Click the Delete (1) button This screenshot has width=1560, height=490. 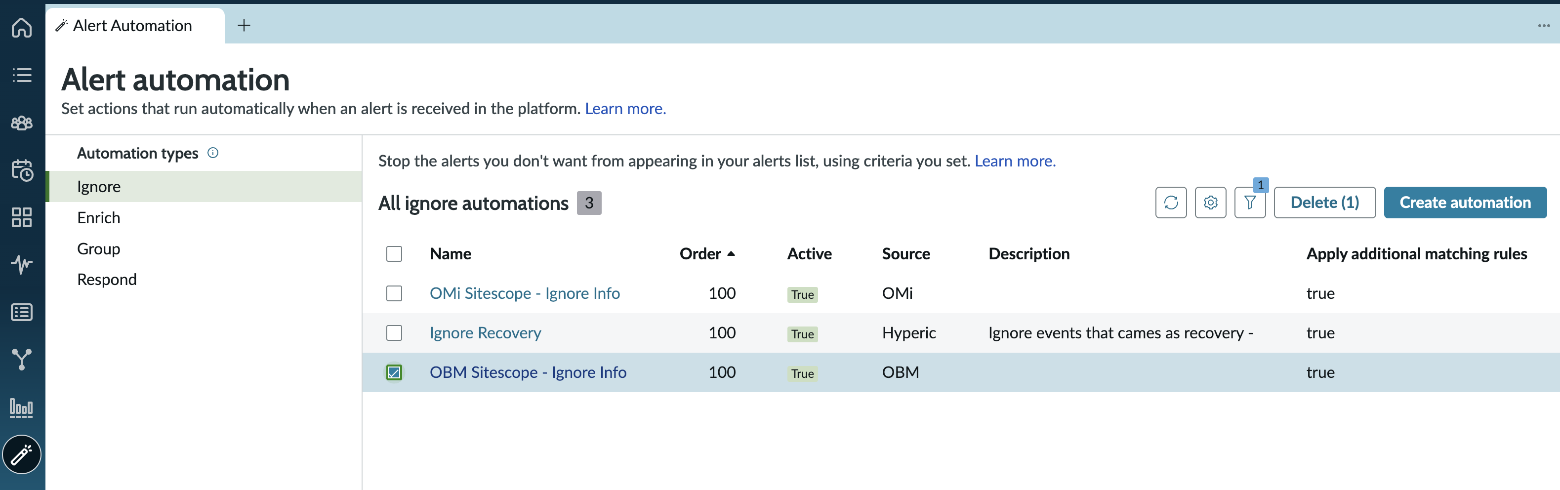tap(1324, 203)
